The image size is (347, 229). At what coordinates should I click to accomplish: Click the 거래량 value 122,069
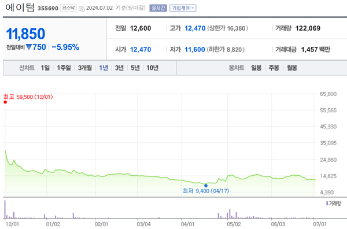[308, 28]
